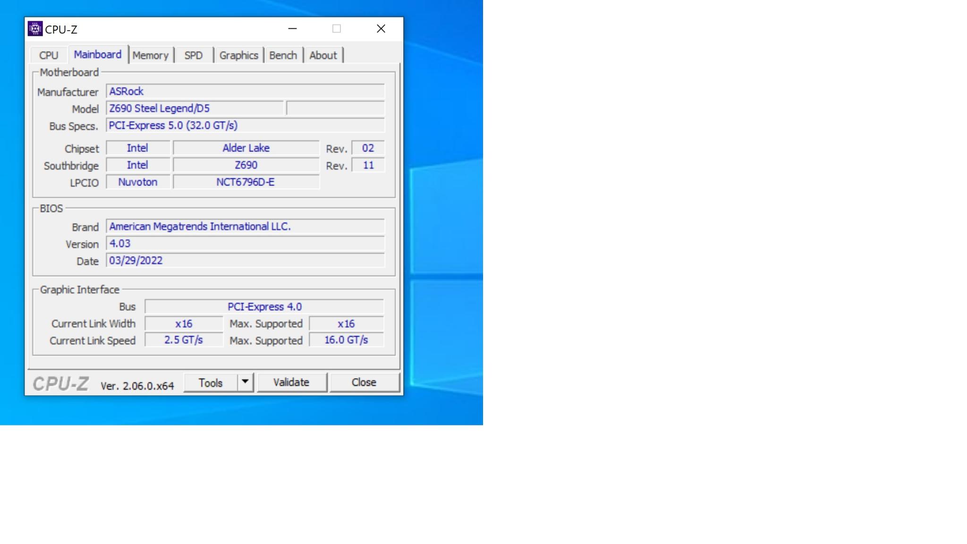
Task: Click BIOS Date value 03/29/2022
Action: tap(246, 260)
